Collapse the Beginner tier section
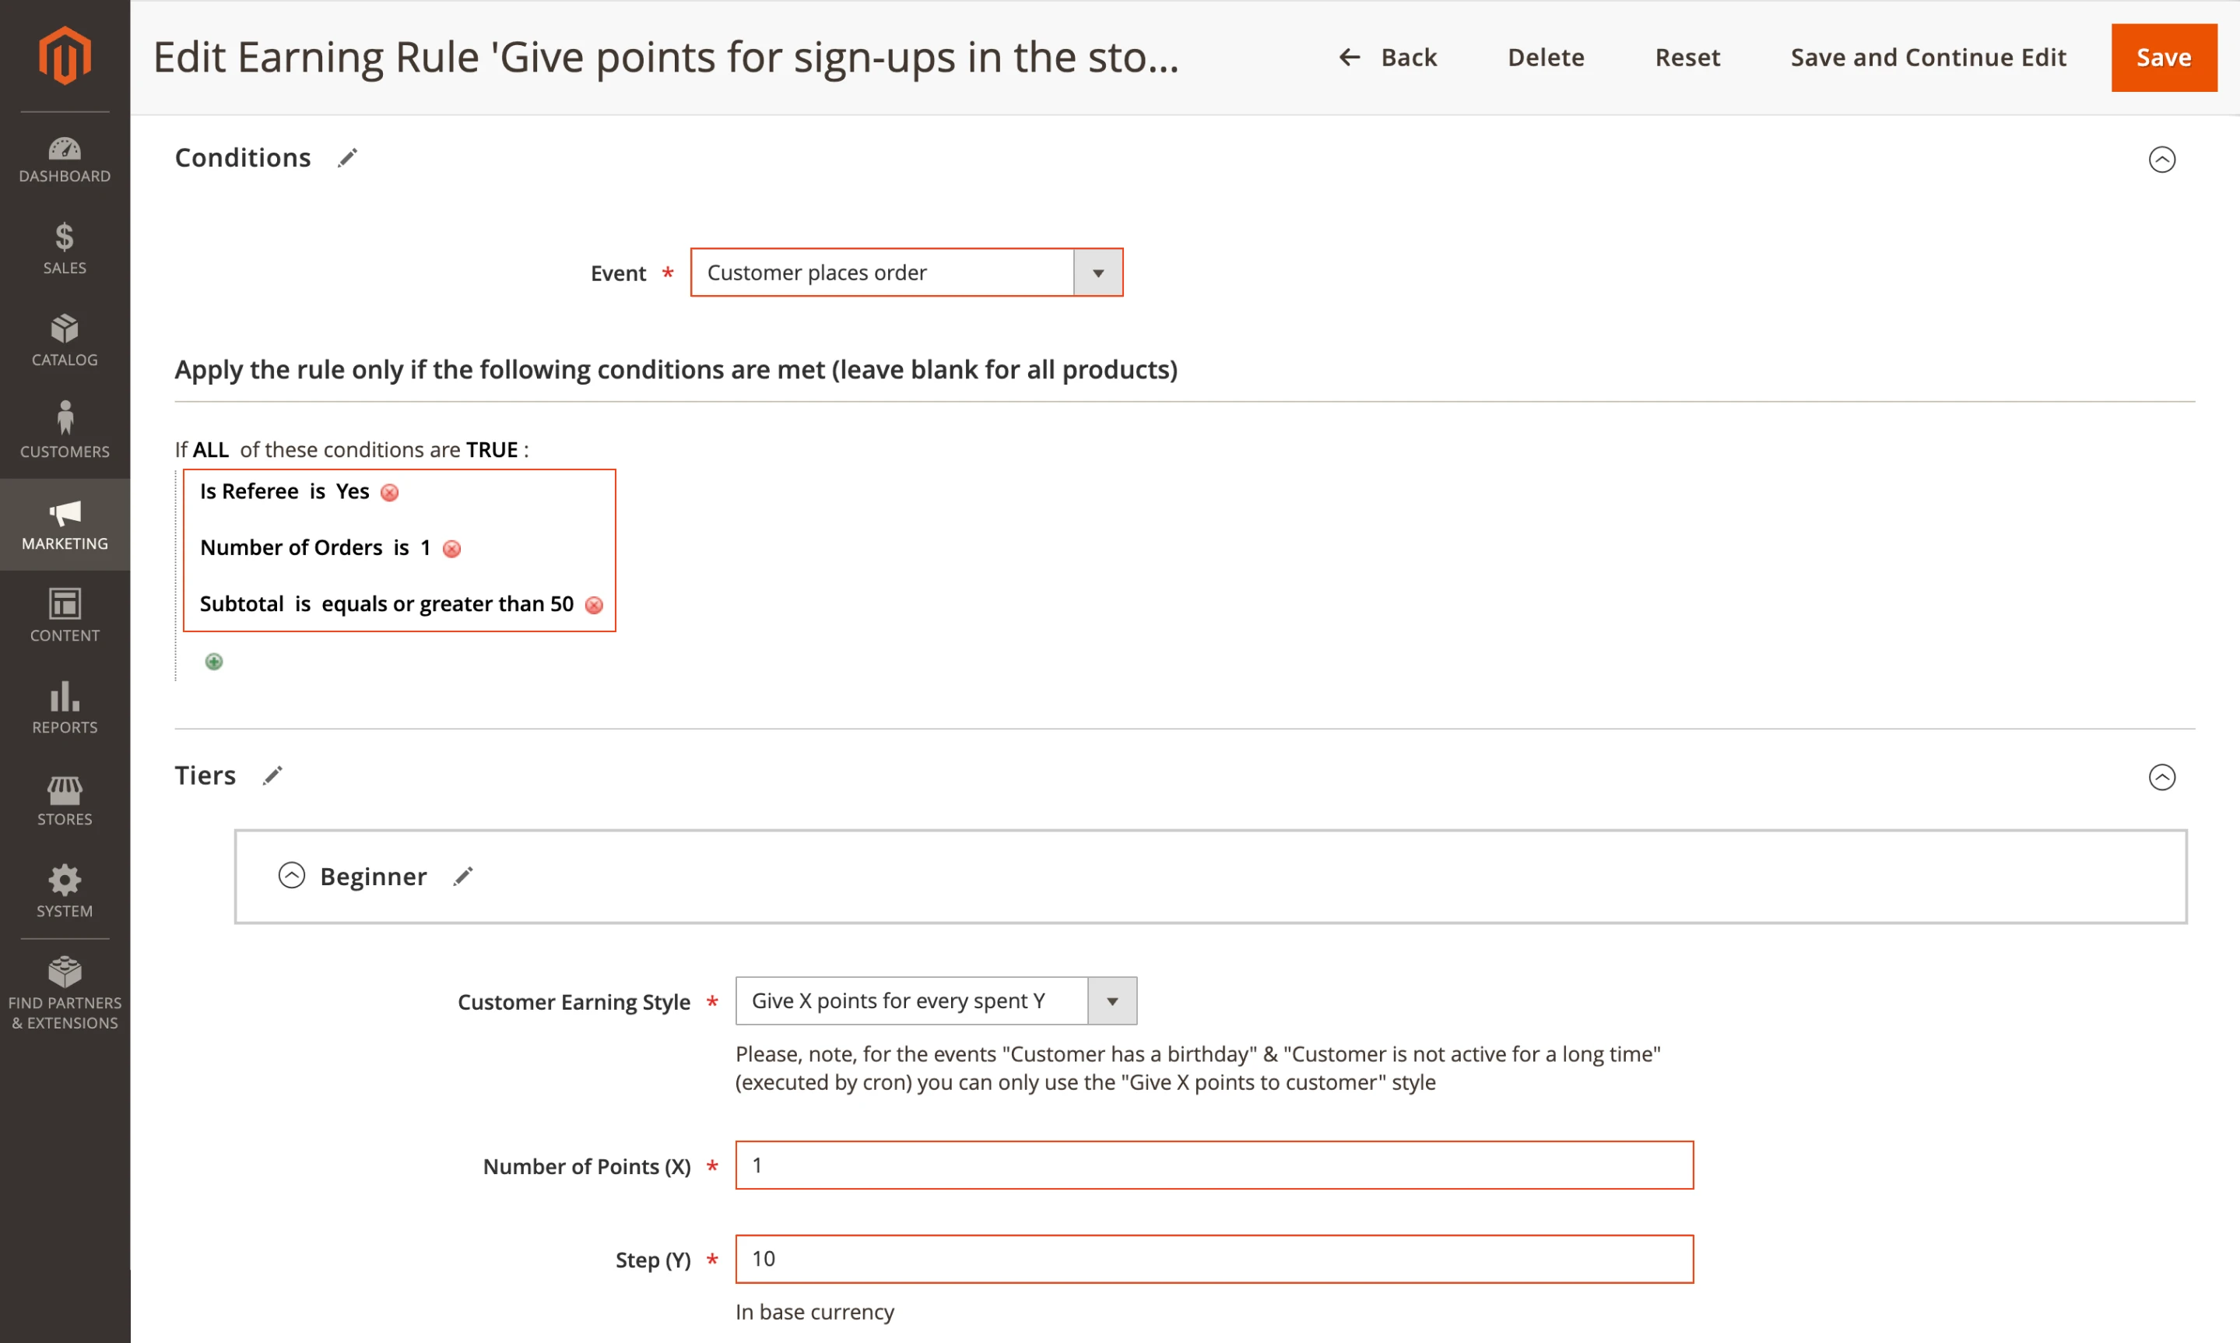2240x1343 pixels. click(x=291, y=875)
